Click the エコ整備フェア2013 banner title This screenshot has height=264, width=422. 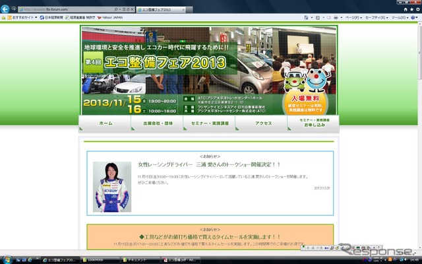tap(165, 63)
